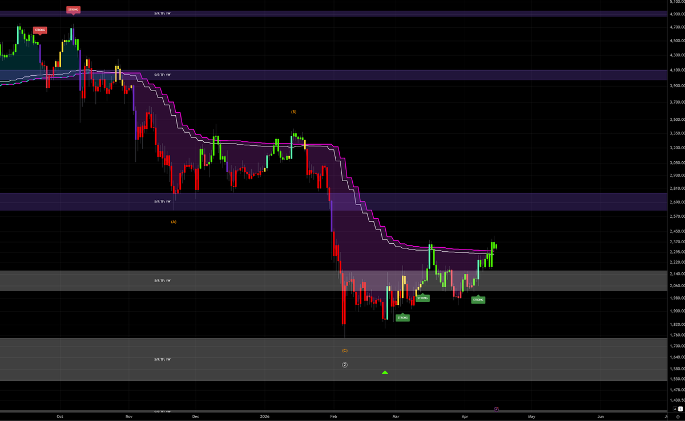Image resolution: width=685 pixels, height=421 pixels.
Task: Select the circled 2 wave marker
Action: tap(345, 365)
